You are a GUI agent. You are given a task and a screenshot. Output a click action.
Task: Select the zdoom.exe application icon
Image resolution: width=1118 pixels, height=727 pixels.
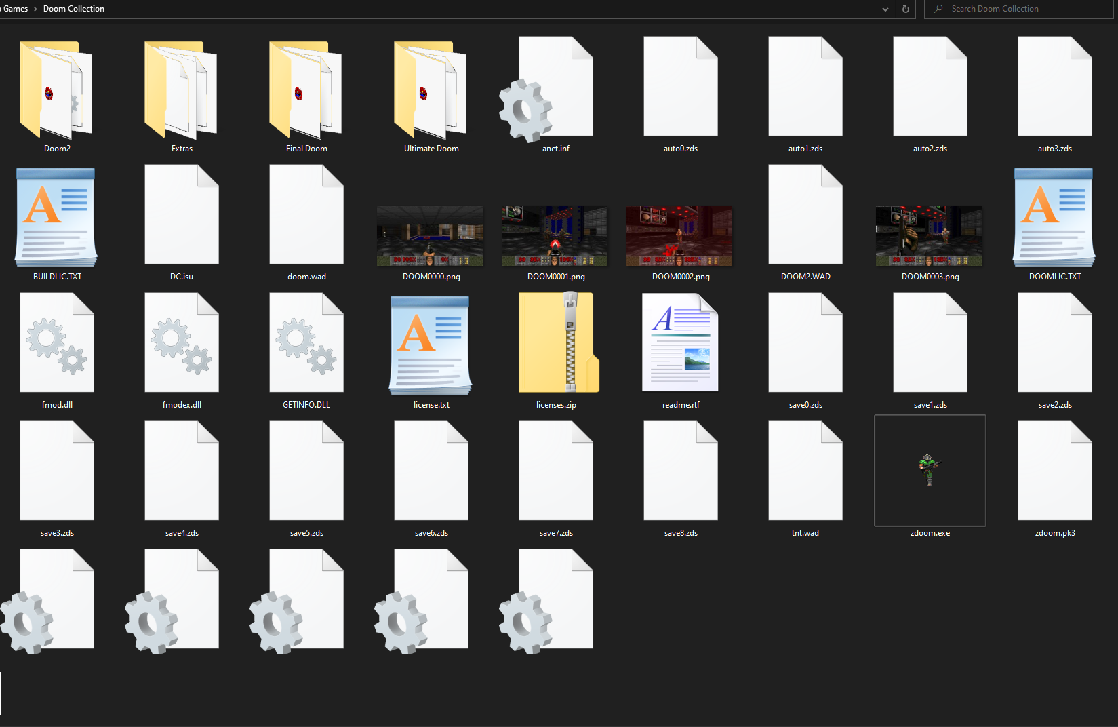pyautogui.click(x=930, y=471)
